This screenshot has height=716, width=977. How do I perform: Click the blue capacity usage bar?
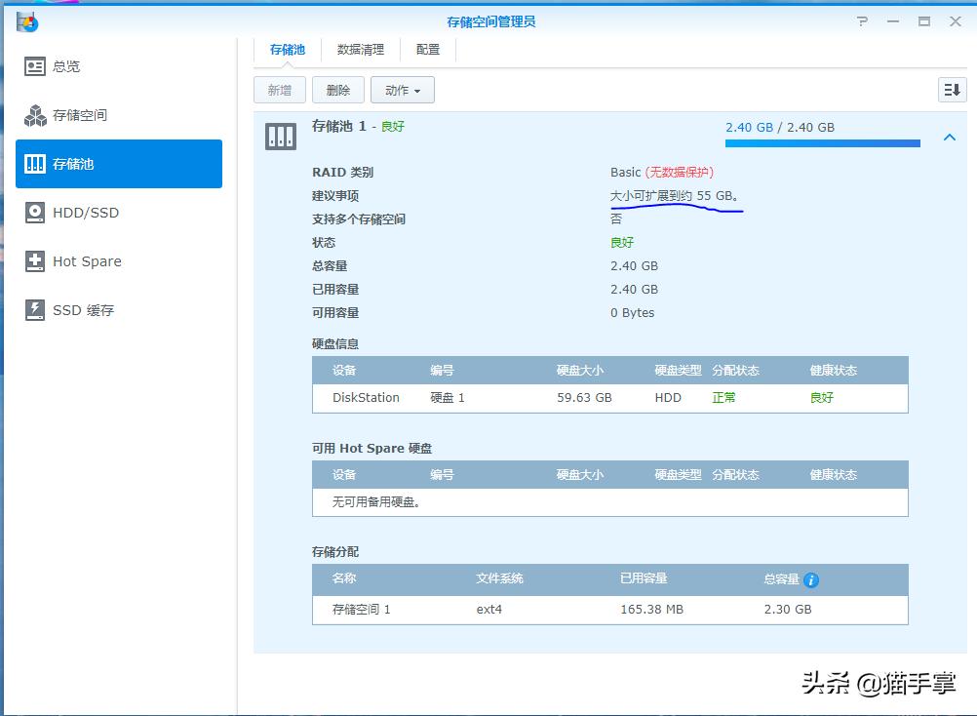822,143
